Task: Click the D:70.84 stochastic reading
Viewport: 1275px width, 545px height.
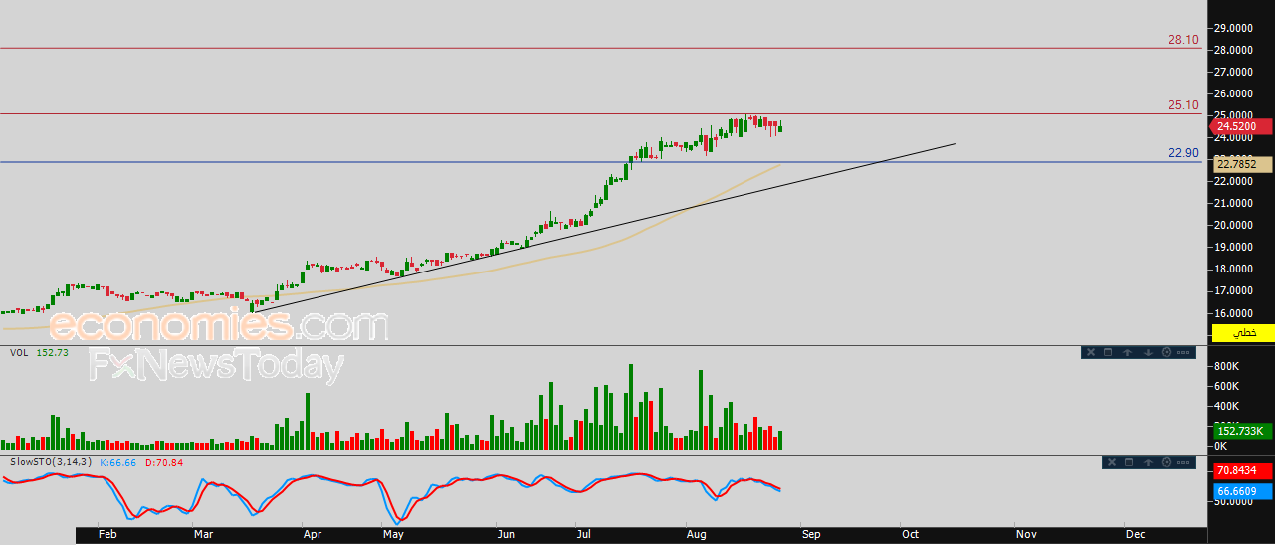Action: click(x=163, y=462)
